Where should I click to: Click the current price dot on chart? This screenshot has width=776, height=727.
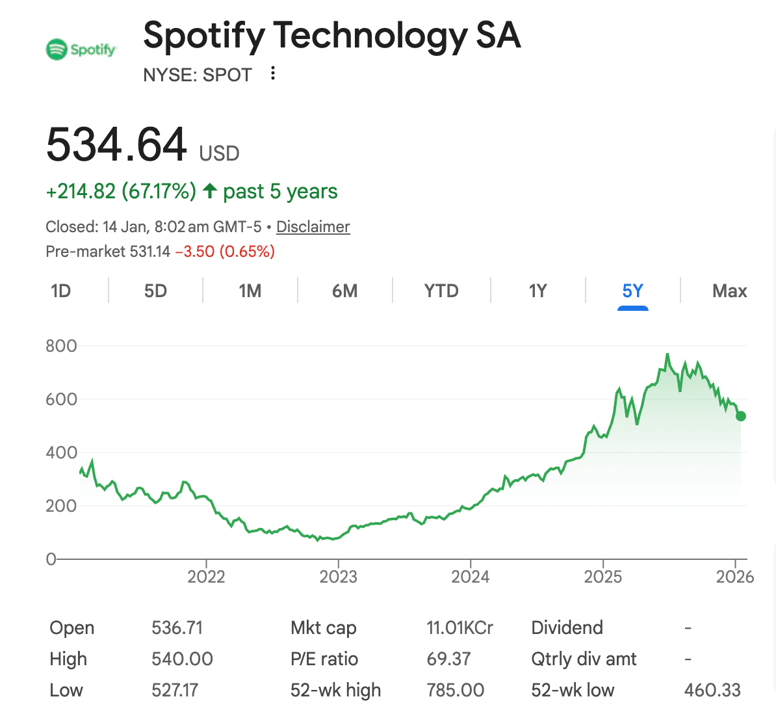(x=740, y=416)
